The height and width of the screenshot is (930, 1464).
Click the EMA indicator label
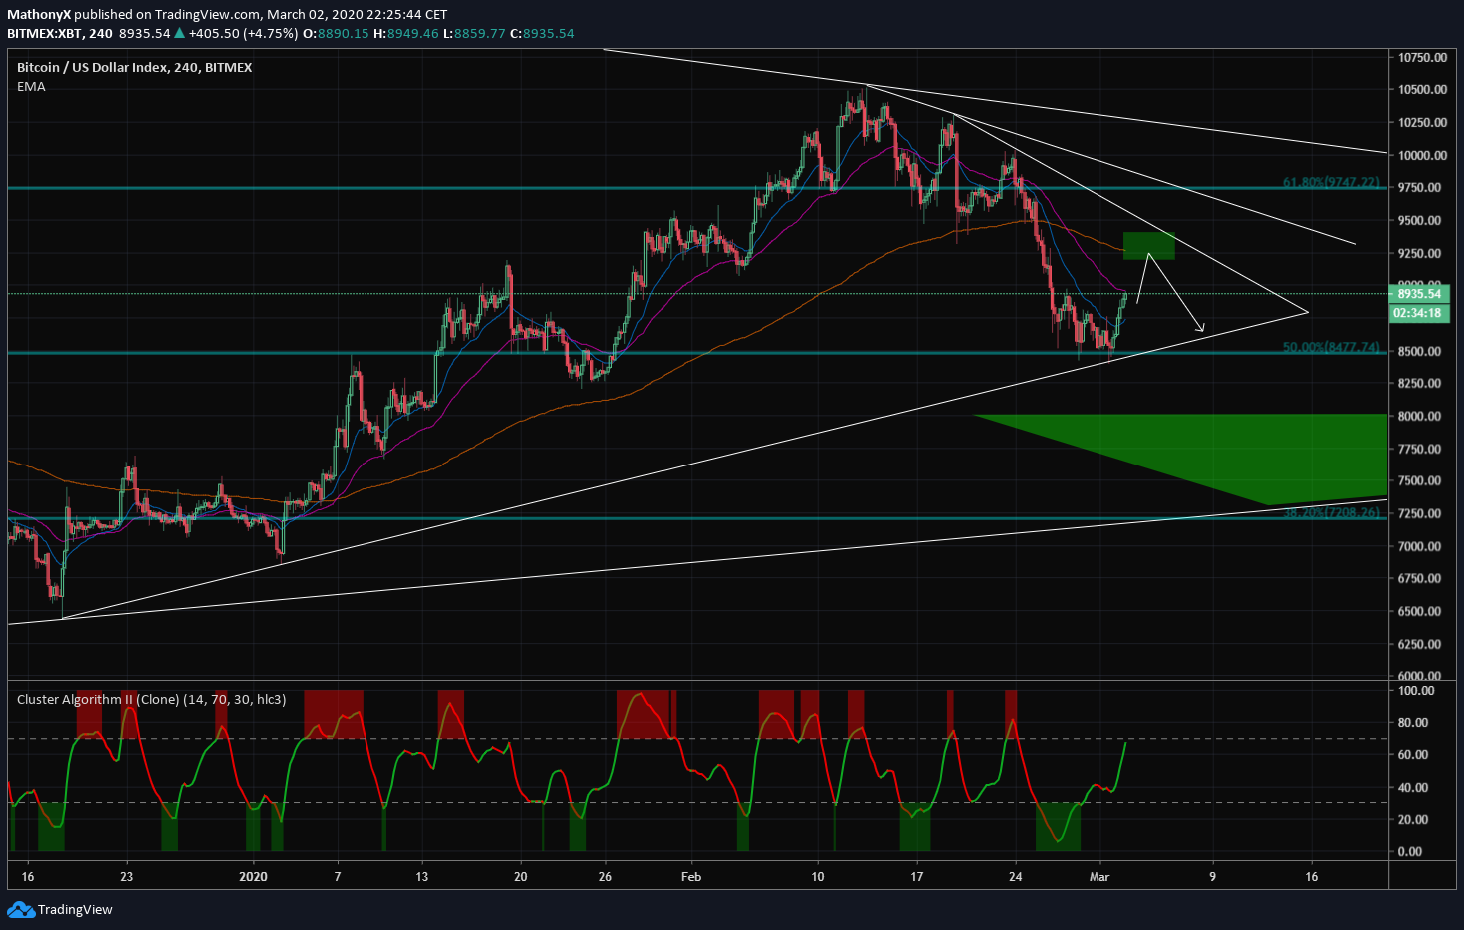coord(31,86)
